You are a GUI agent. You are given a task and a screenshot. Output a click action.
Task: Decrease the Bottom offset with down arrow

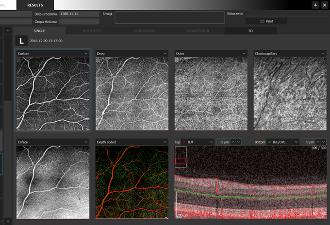click(324, 142)
